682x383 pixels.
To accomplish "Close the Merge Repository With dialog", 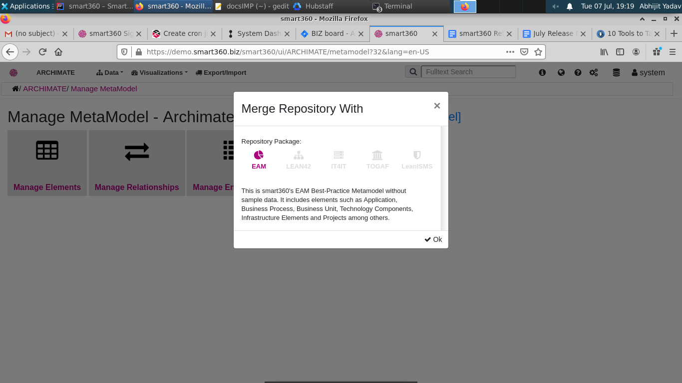I will (437, 106).
